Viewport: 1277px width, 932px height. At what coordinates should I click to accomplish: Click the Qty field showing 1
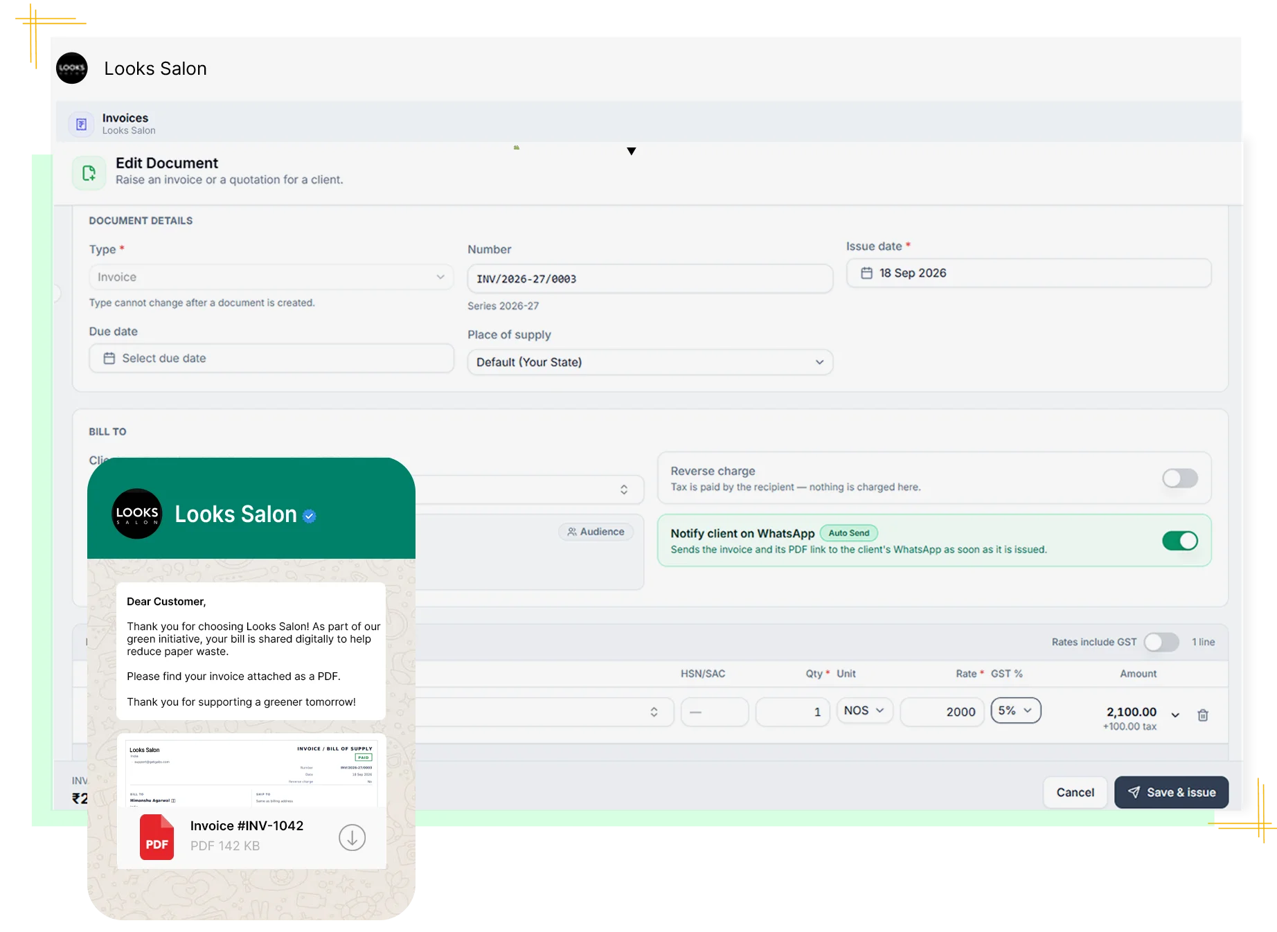[792, 712]
